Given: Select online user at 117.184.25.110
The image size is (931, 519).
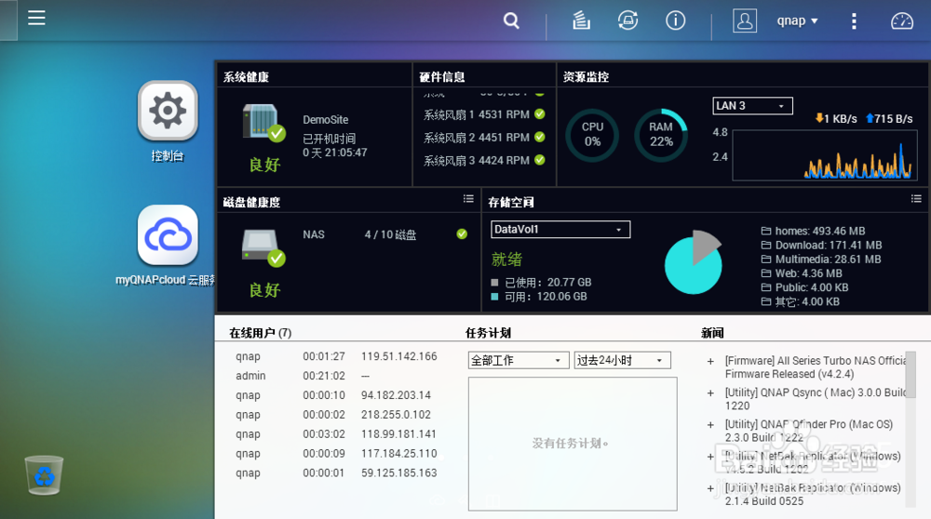Looking at the screenshot, I should pos(336,454).
